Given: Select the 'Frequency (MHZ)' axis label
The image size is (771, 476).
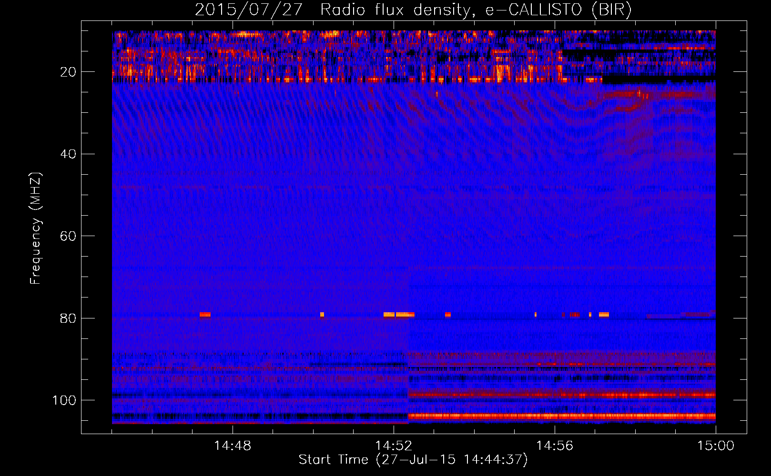Looking at the screenshot, I should 36,228.
